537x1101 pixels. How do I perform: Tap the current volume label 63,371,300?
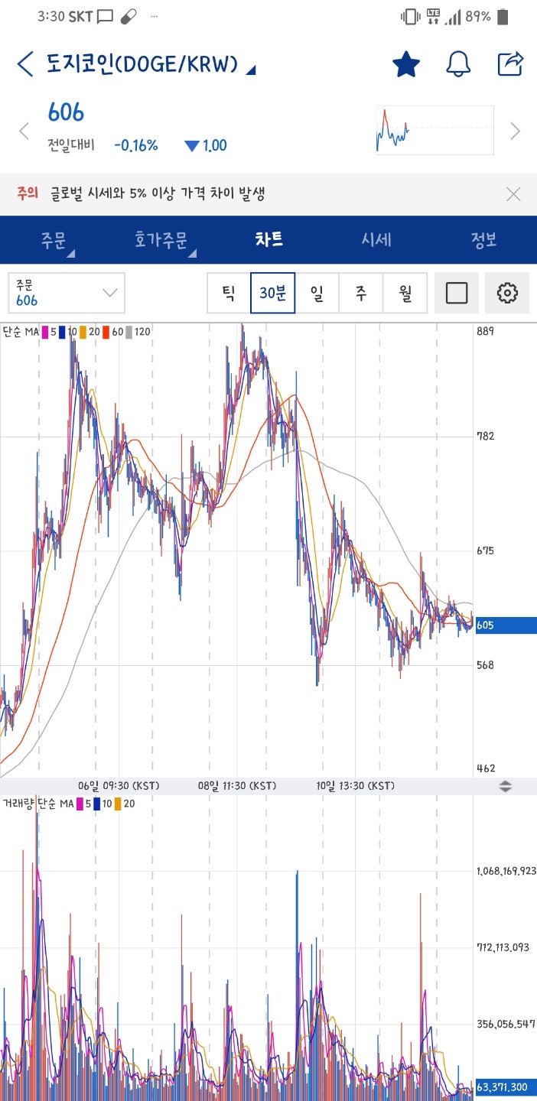tap(506, 1087)
